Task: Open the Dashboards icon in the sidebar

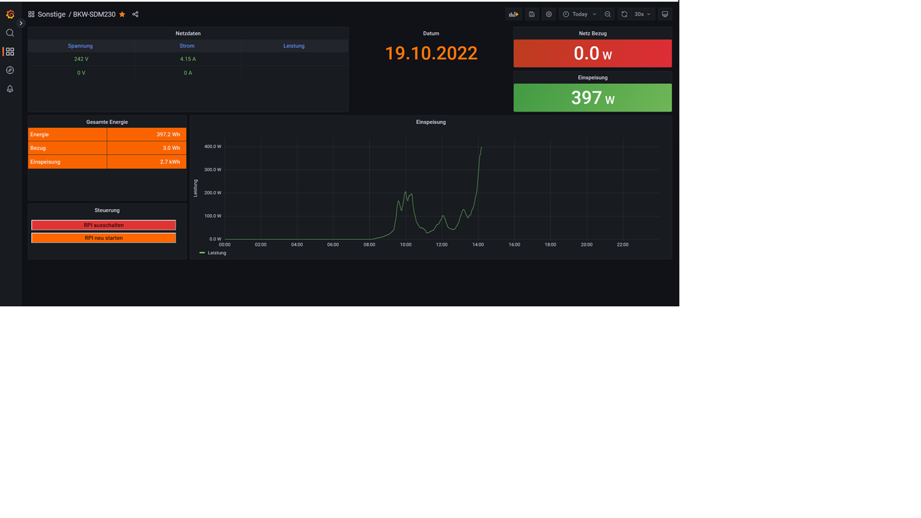Action: coord(10,52)
